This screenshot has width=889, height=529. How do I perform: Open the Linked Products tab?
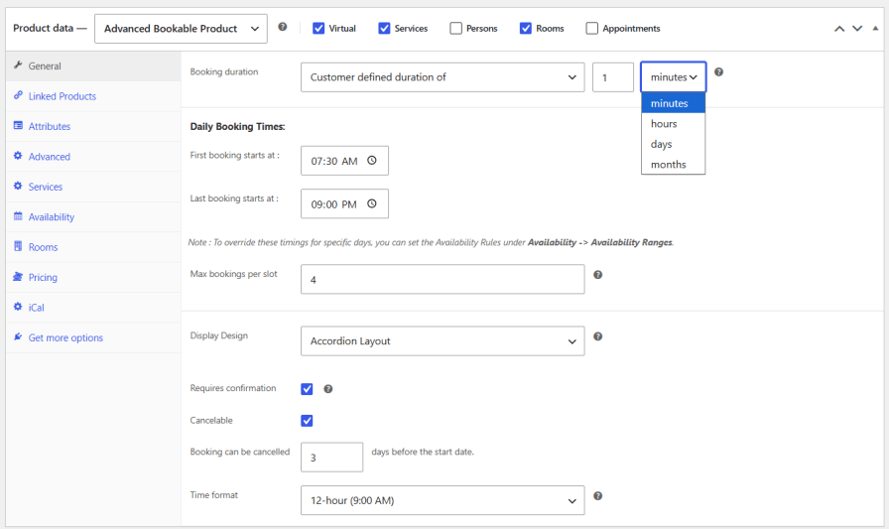click(x=93, y=96)
